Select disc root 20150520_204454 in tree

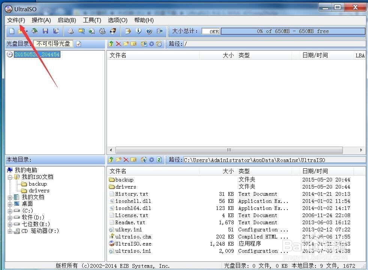(x=37, y=54)
